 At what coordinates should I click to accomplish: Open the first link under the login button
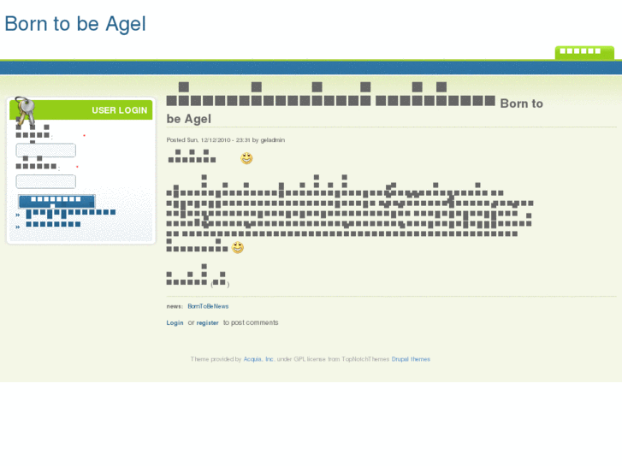point(70,212)
